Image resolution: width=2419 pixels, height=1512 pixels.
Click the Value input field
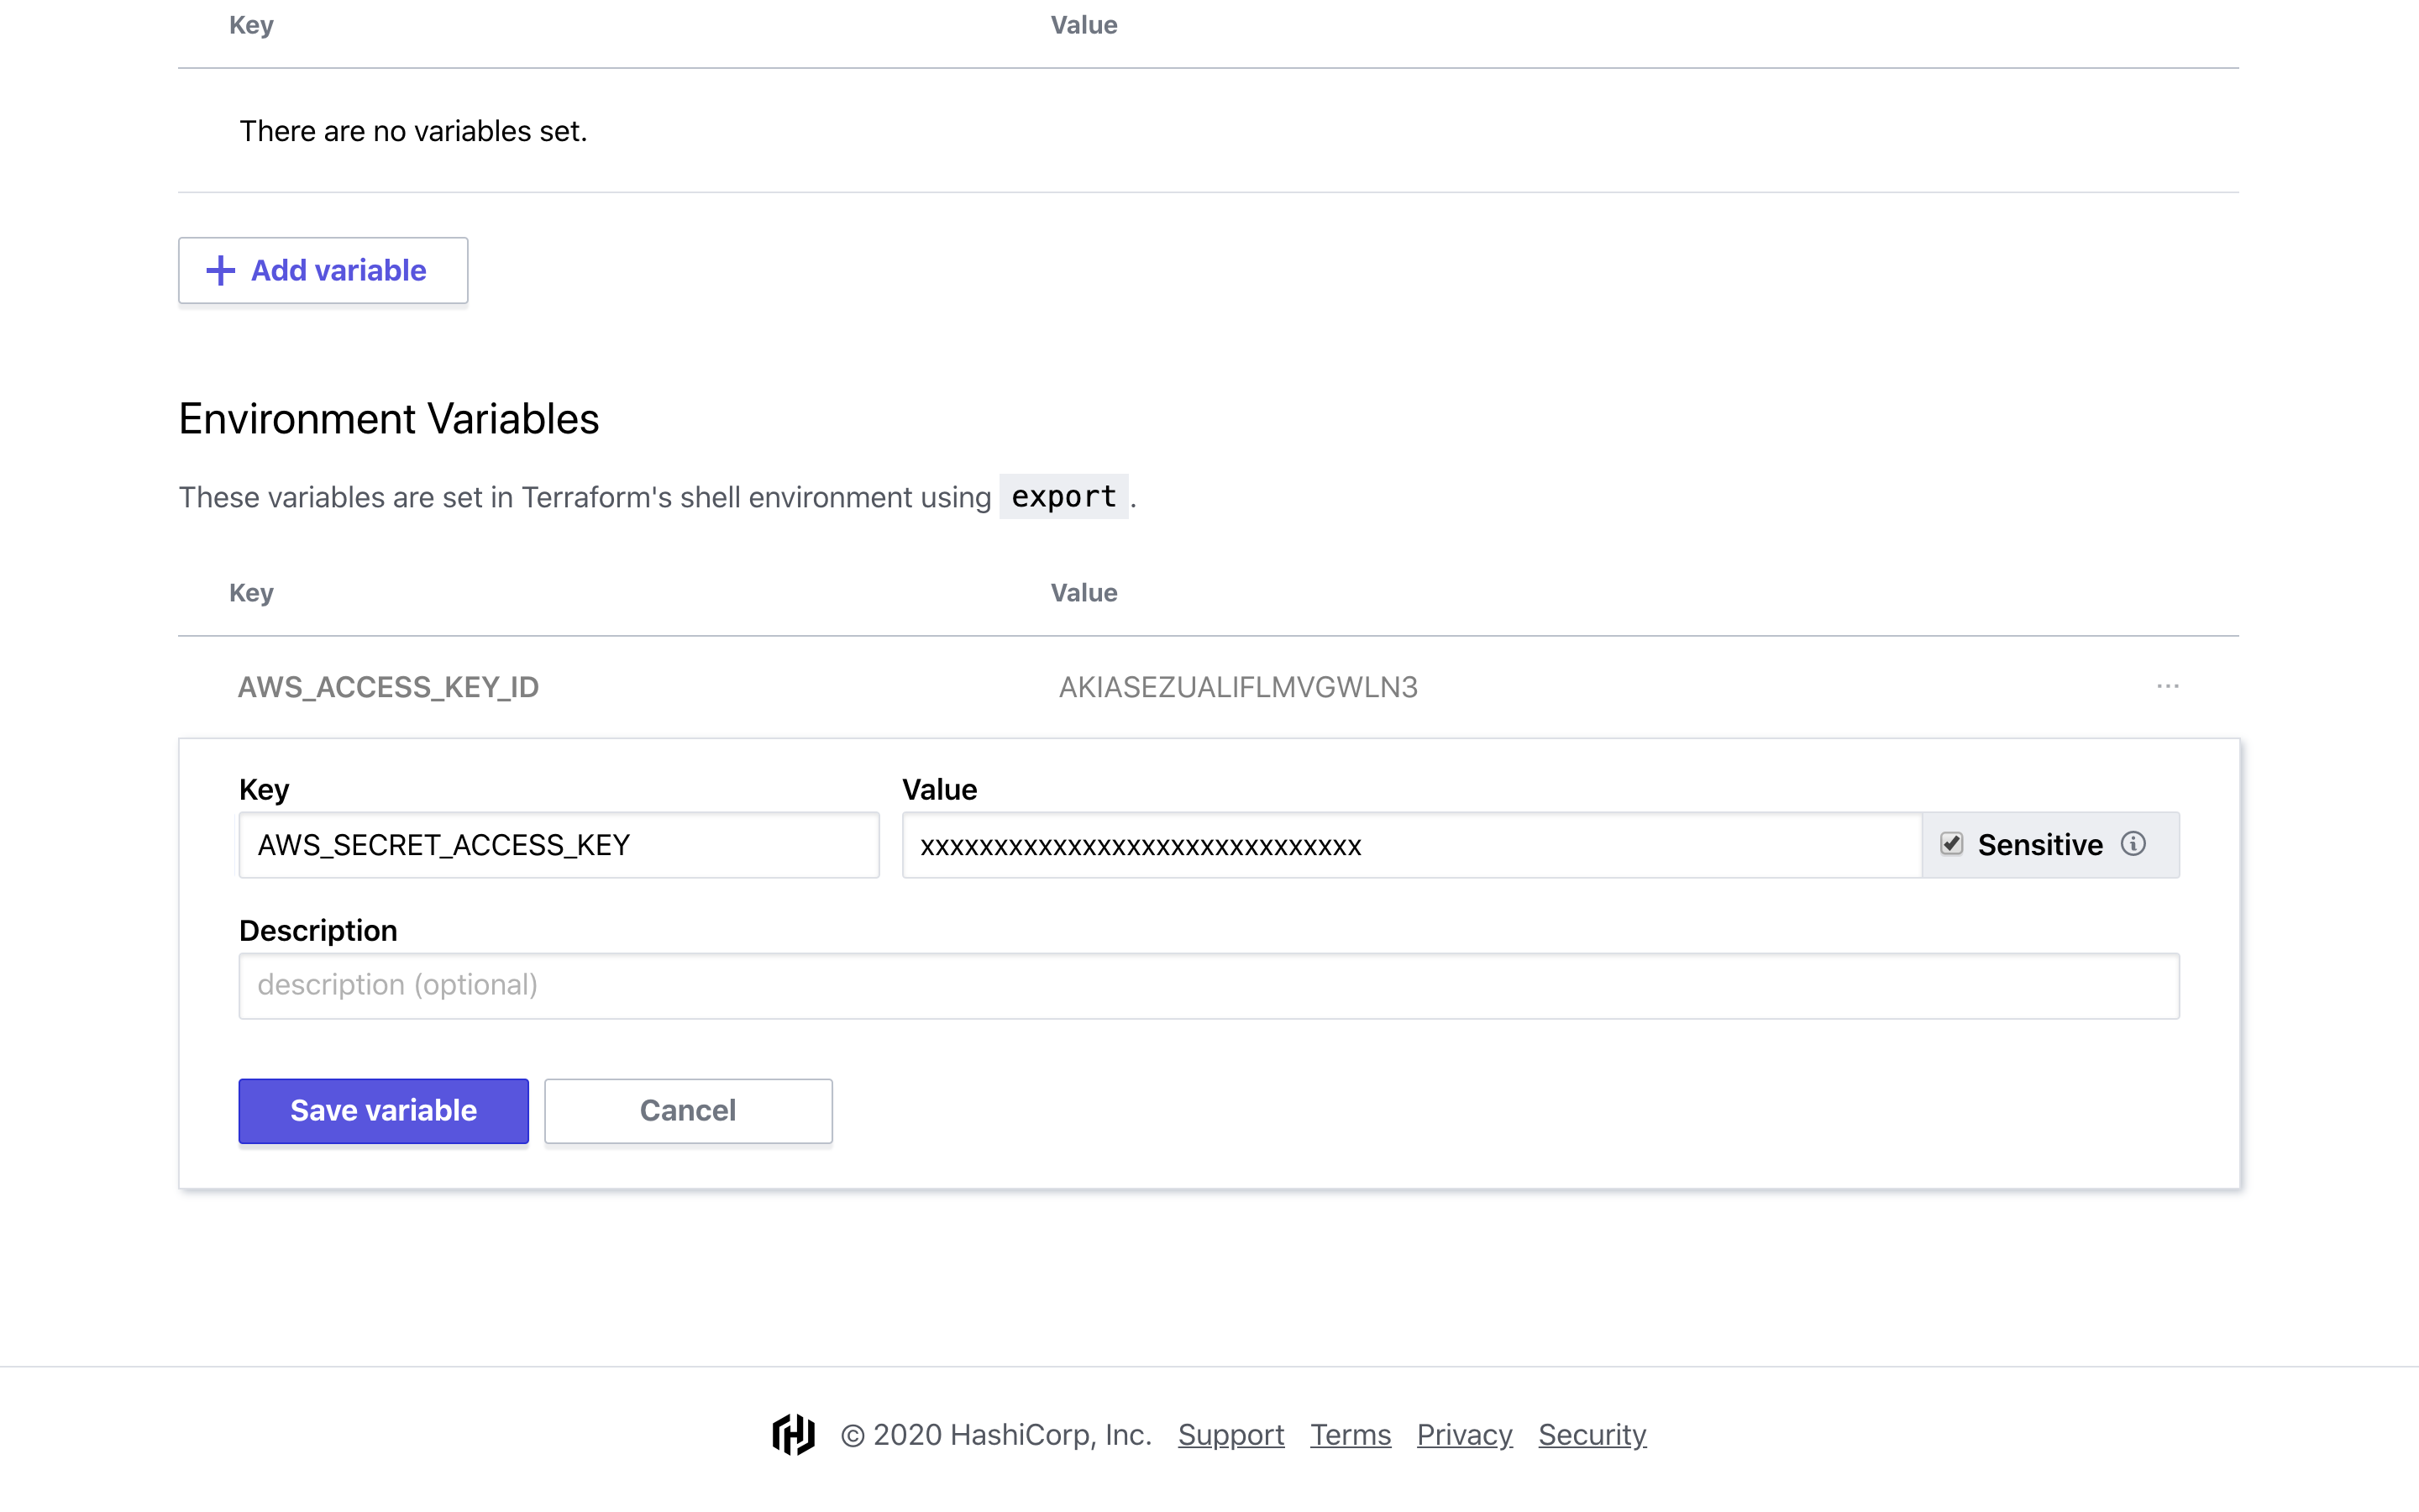(1411, 845)
